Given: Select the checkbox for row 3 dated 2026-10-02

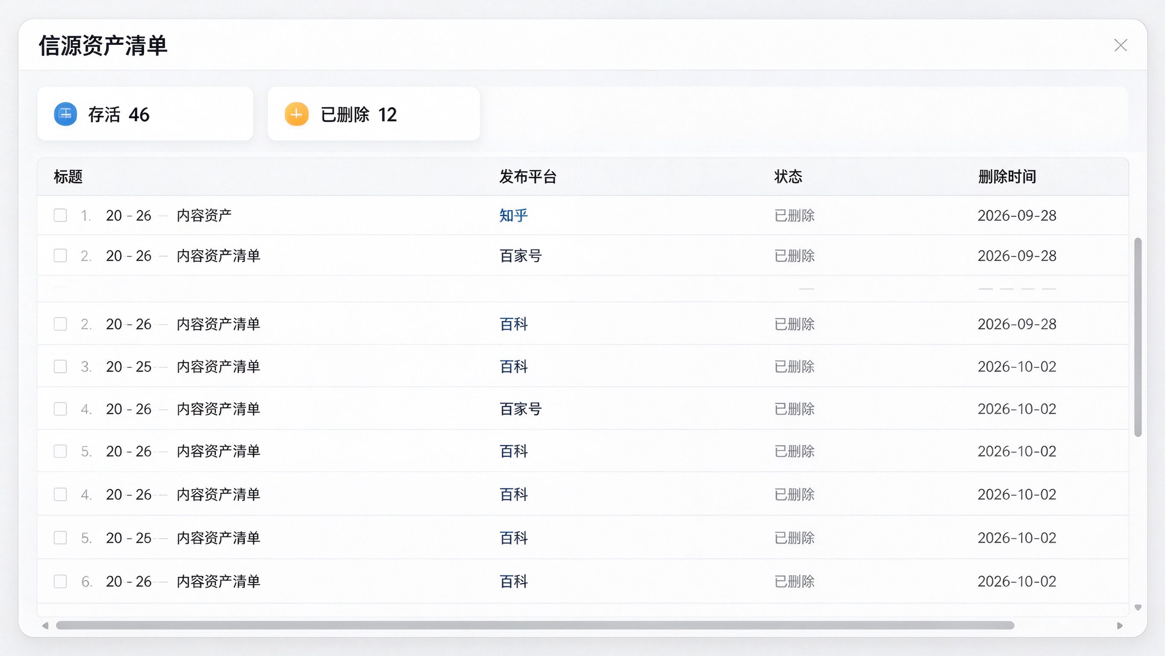Looking at the screenshot, I should [x=60, y=366].
